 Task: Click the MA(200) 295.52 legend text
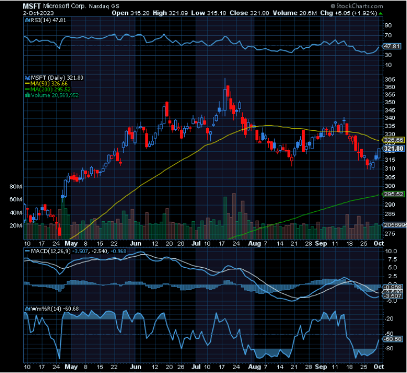click(50, 89)
